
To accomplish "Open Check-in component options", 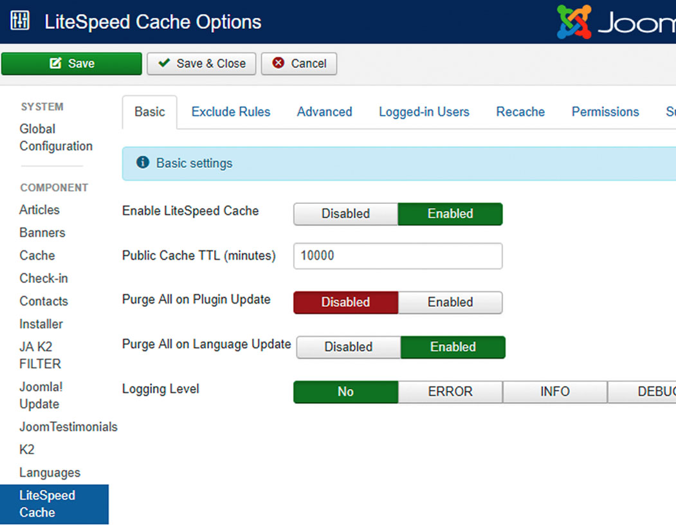I will (x=44, y=278).
